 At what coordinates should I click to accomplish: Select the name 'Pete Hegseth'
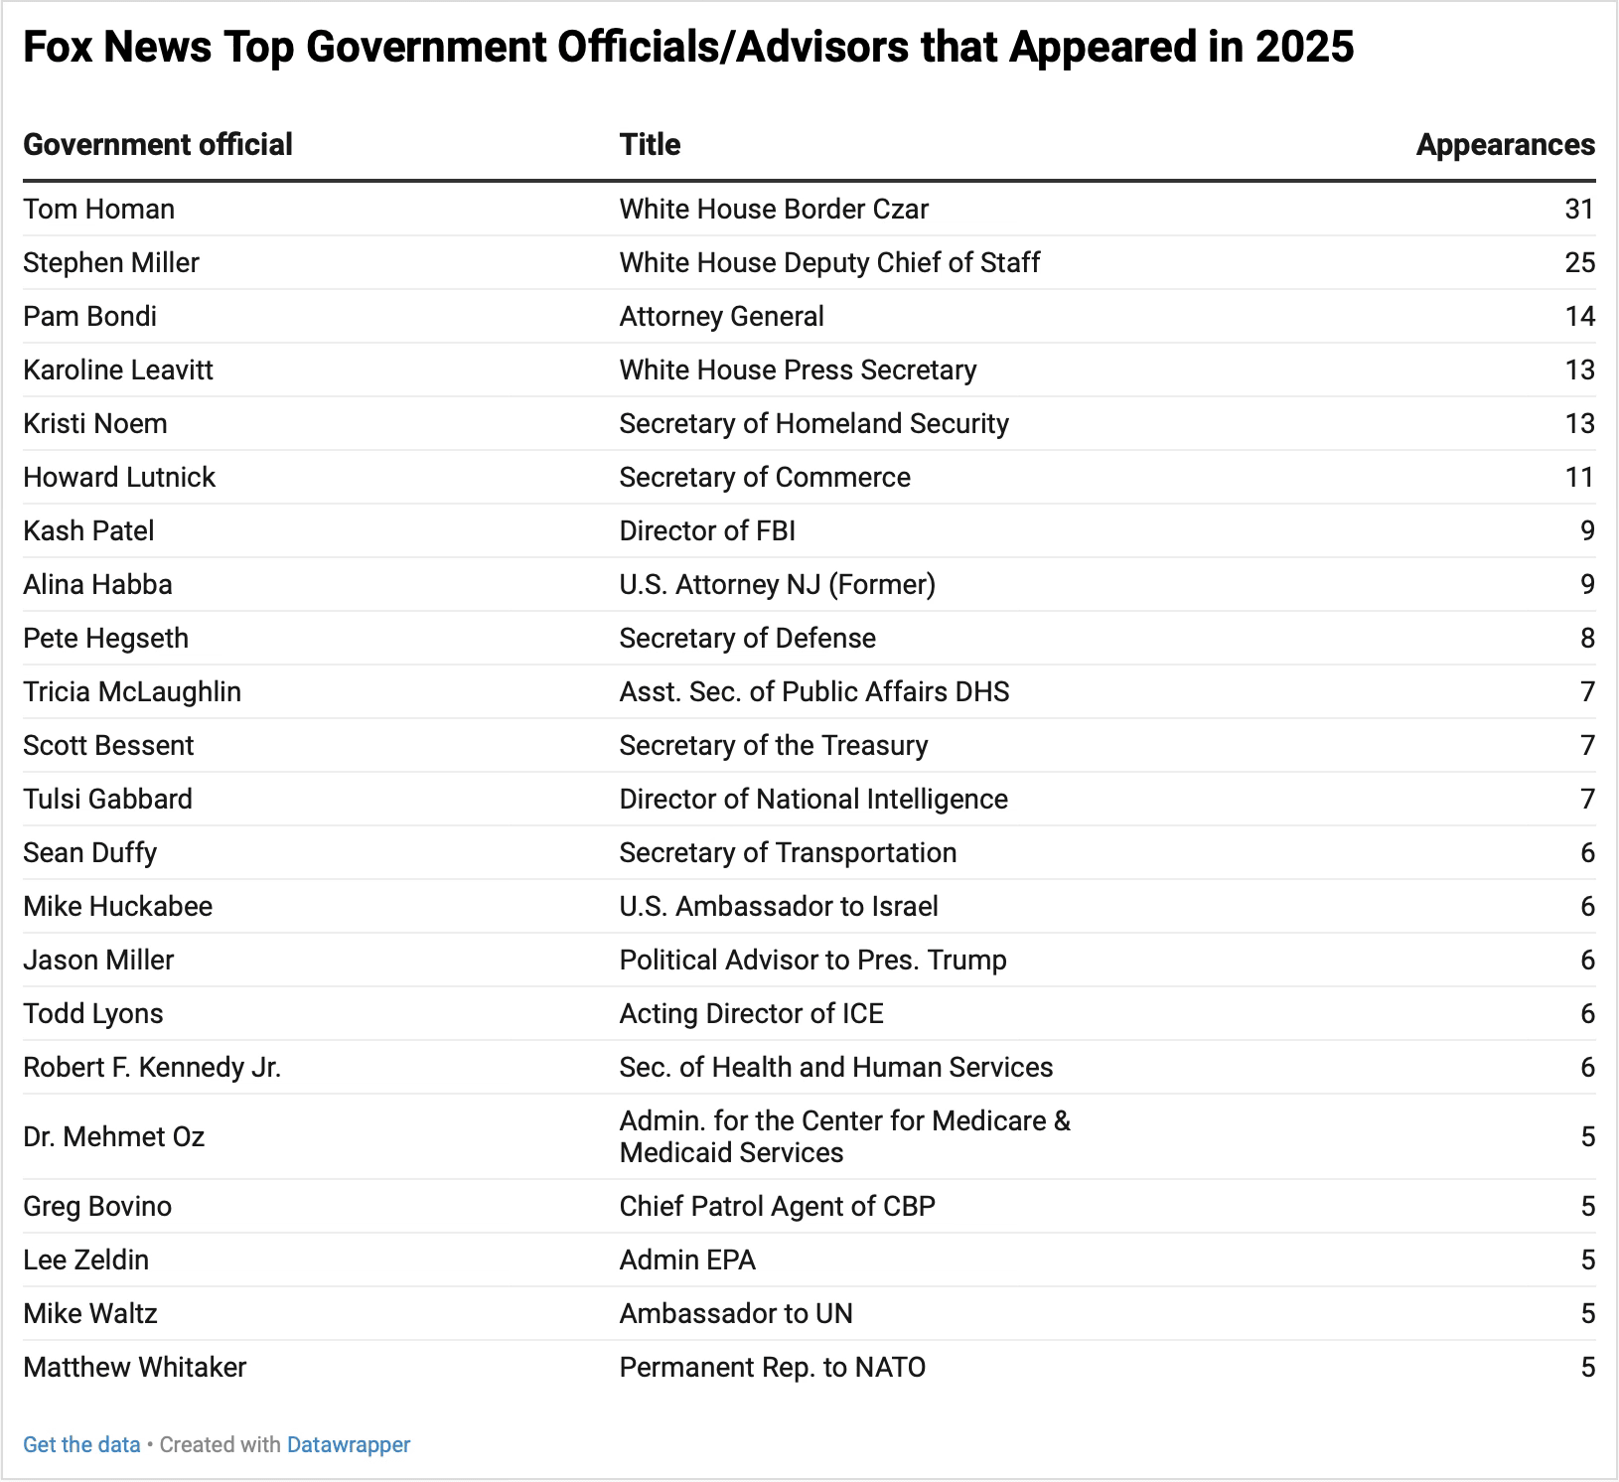[x=105, y=638]
